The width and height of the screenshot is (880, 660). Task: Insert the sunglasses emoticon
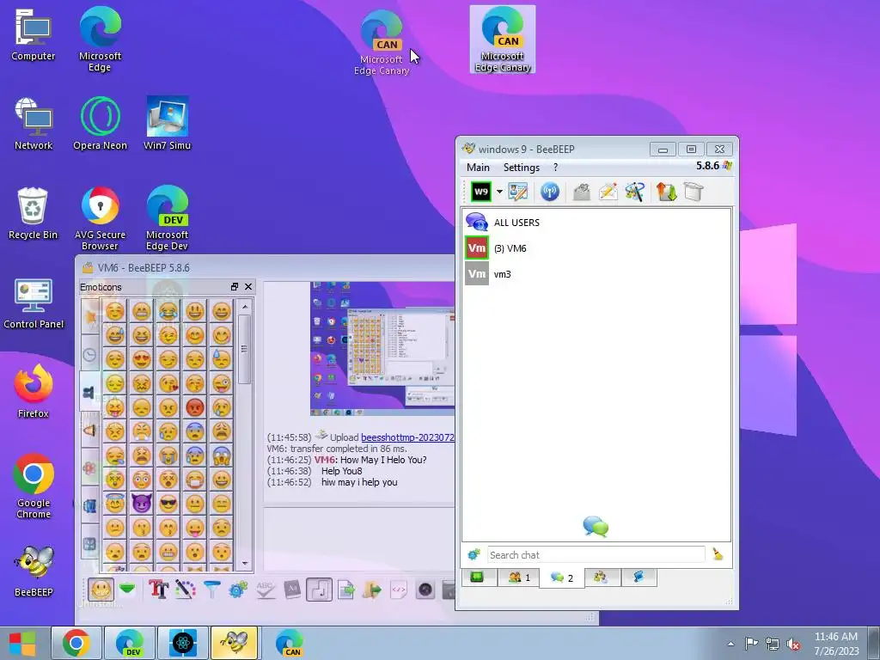coord(168,504)
